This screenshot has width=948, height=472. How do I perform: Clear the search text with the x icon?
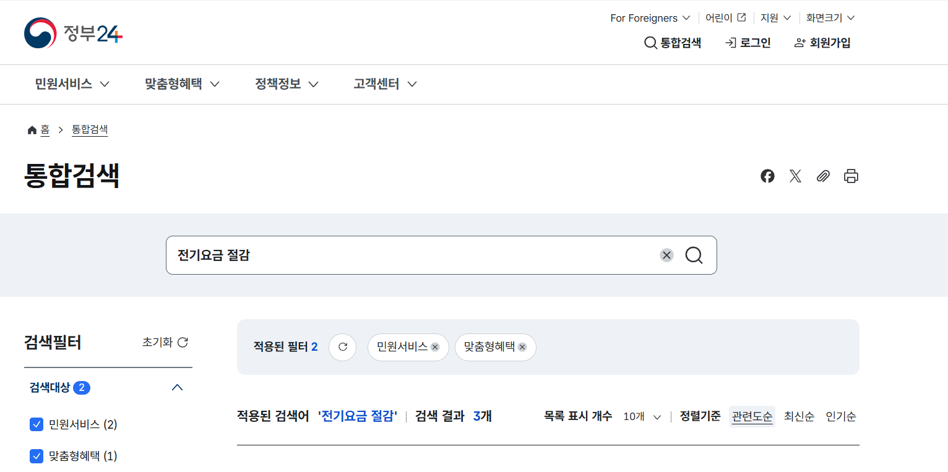666,255
